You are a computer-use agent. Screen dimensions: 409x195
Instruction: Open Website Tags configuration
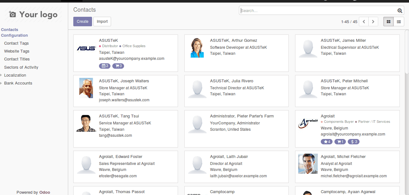pos(17,51)
